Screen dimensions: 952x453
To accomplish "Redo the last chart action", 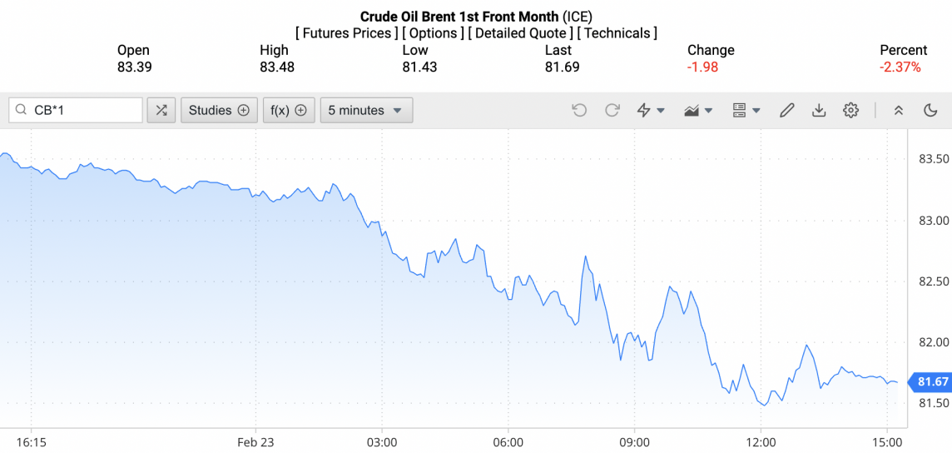I will point(612,110).
